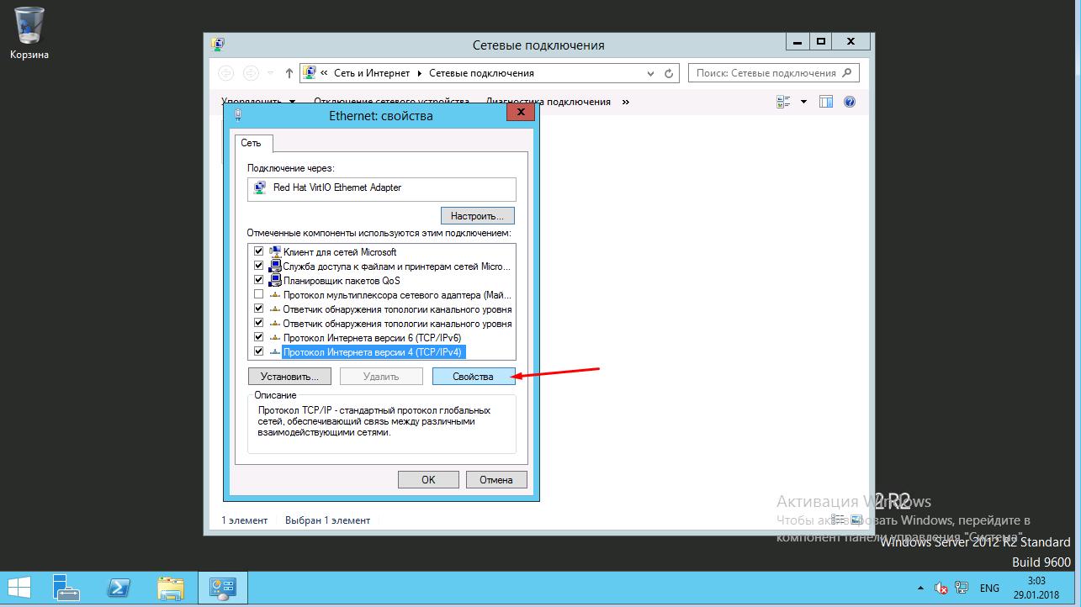The height and width of the screenshot is (607, 1081).
Task: Click the network tray icon
Action: 962,589
